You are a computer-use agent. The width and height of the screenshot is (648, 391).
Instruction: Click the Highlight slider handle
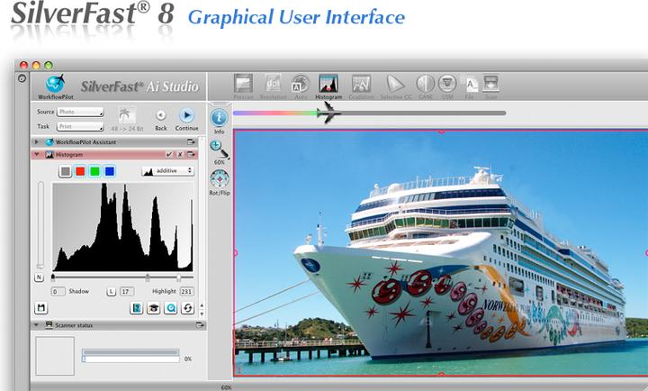178,277
